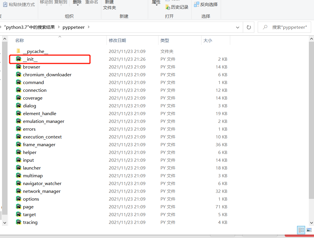Select the tracing file name
314x238 pixels.
pyautogui.click(x=30, y=222)
